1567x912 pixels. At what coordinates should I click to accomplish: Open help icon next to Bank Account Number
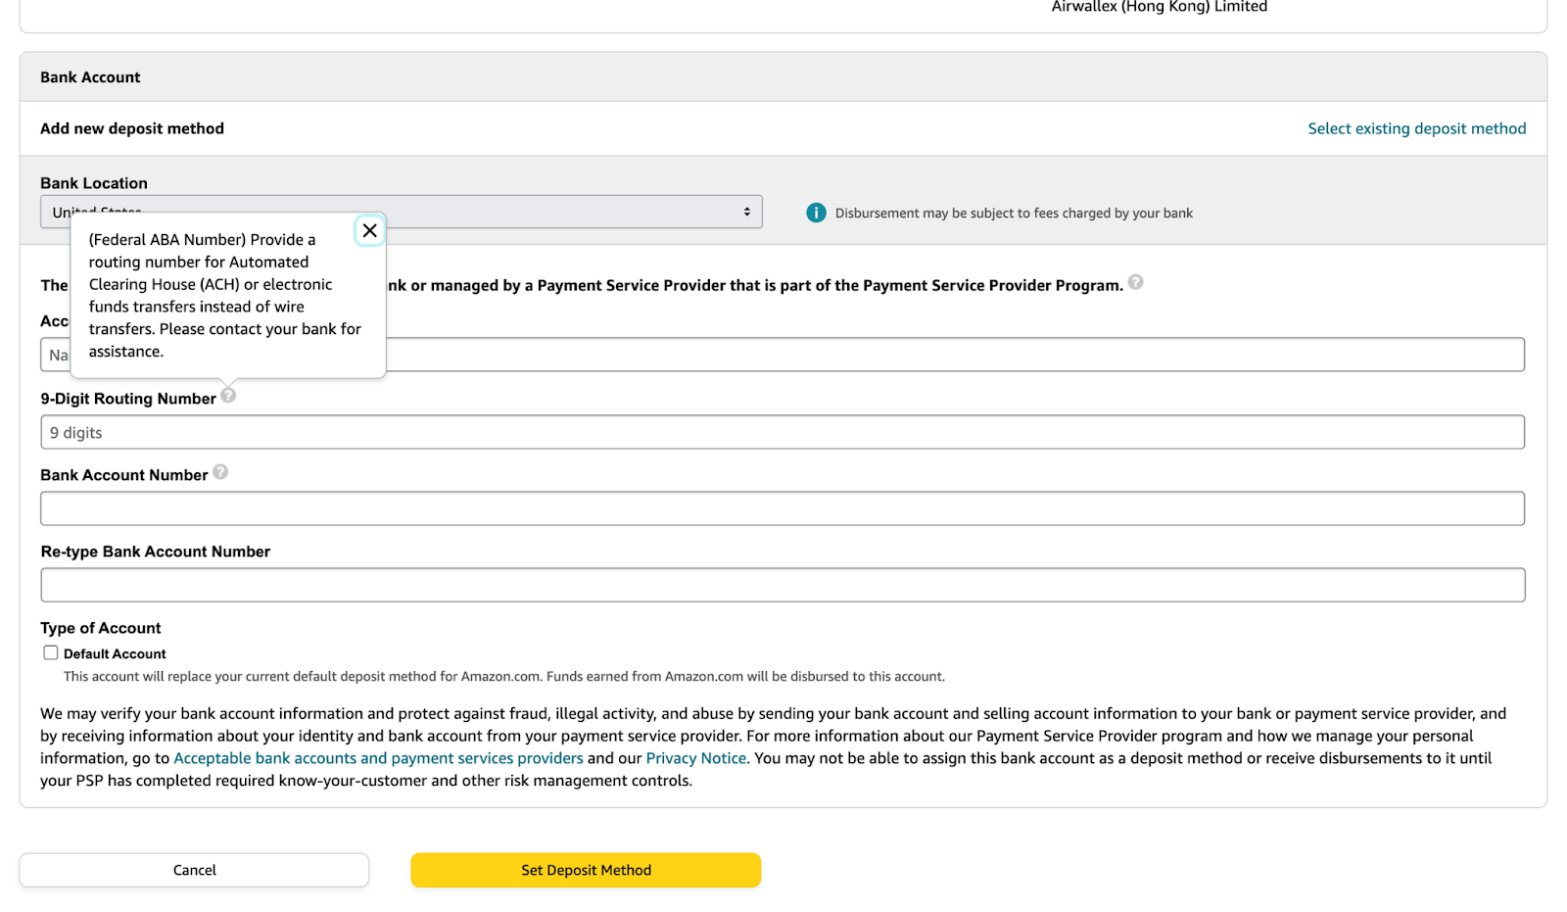(x=220, y=472)
